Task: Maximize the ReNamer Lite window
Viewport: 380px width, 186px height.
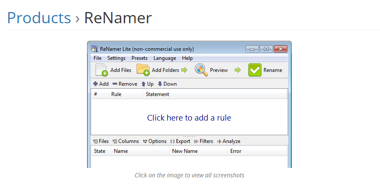Action: point(266,49)
